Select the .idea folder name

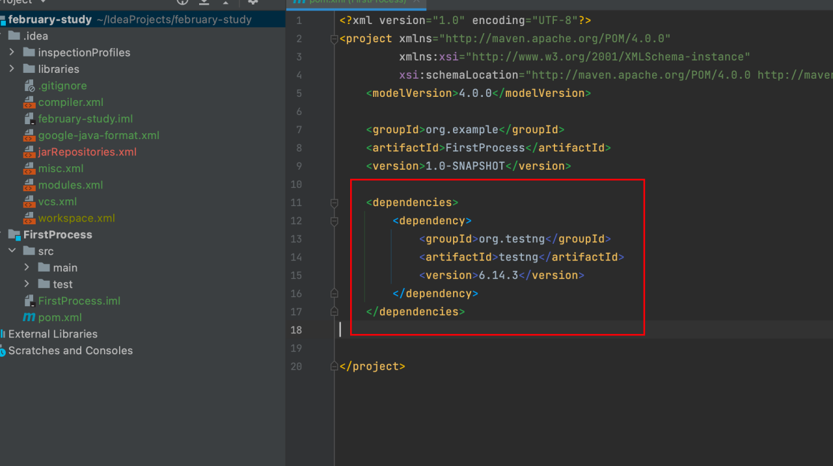(36, 36)
